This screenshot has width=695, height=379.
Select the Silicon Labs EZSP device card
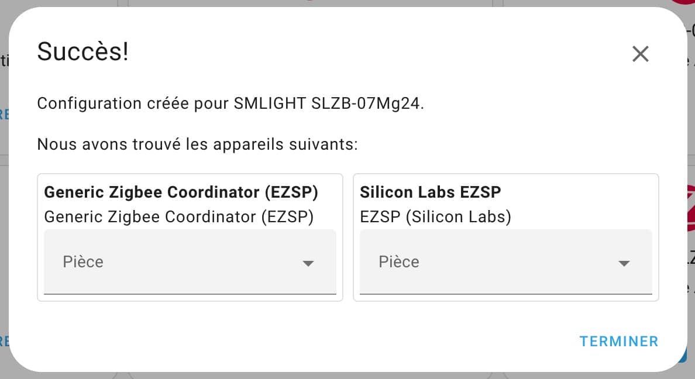pos(505,237)
